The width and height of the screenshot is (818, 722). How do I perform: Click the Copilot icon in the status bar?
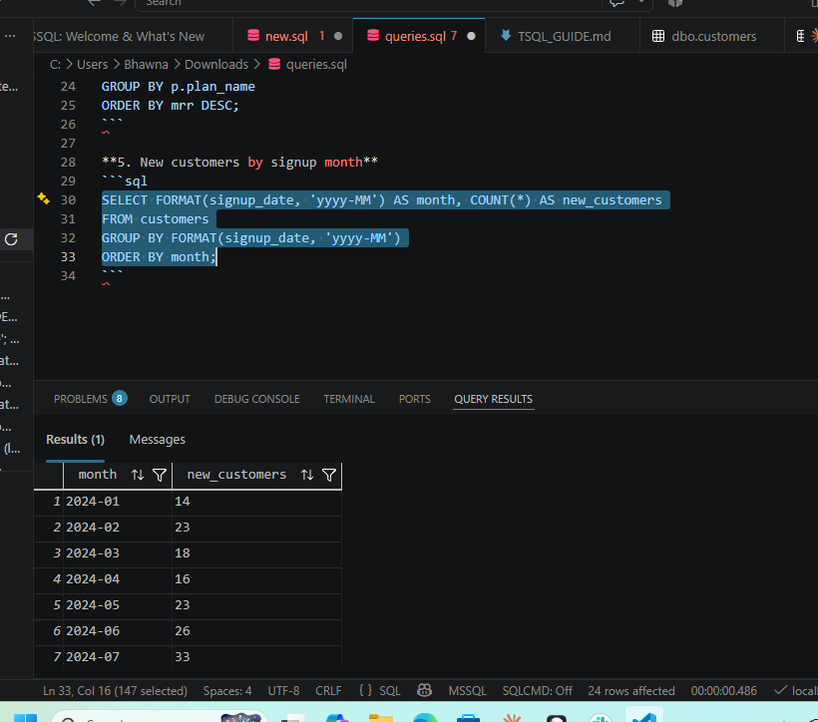425,691
